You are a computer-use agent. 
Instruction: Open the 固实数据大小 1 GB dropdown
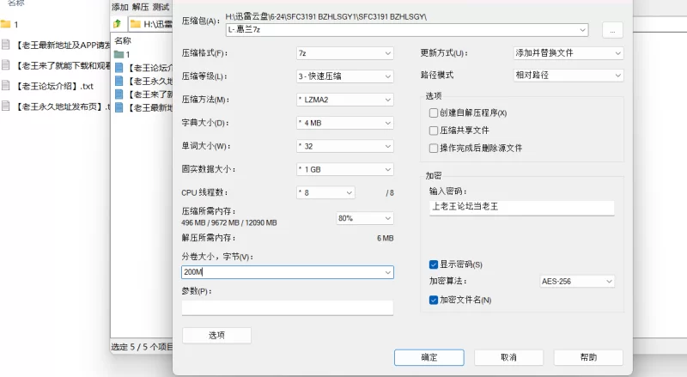coord(345,169)
